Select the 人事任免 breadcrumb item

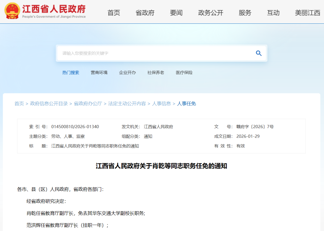click(187, 104)
